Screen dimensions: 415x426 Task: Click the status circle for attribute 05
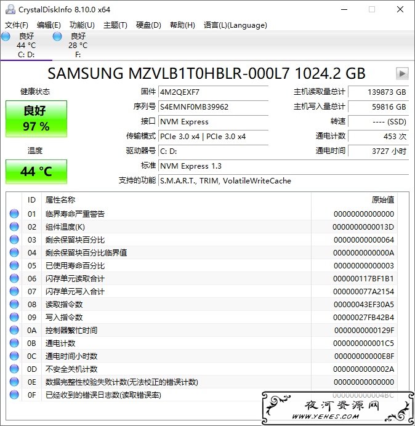[14, 265]
